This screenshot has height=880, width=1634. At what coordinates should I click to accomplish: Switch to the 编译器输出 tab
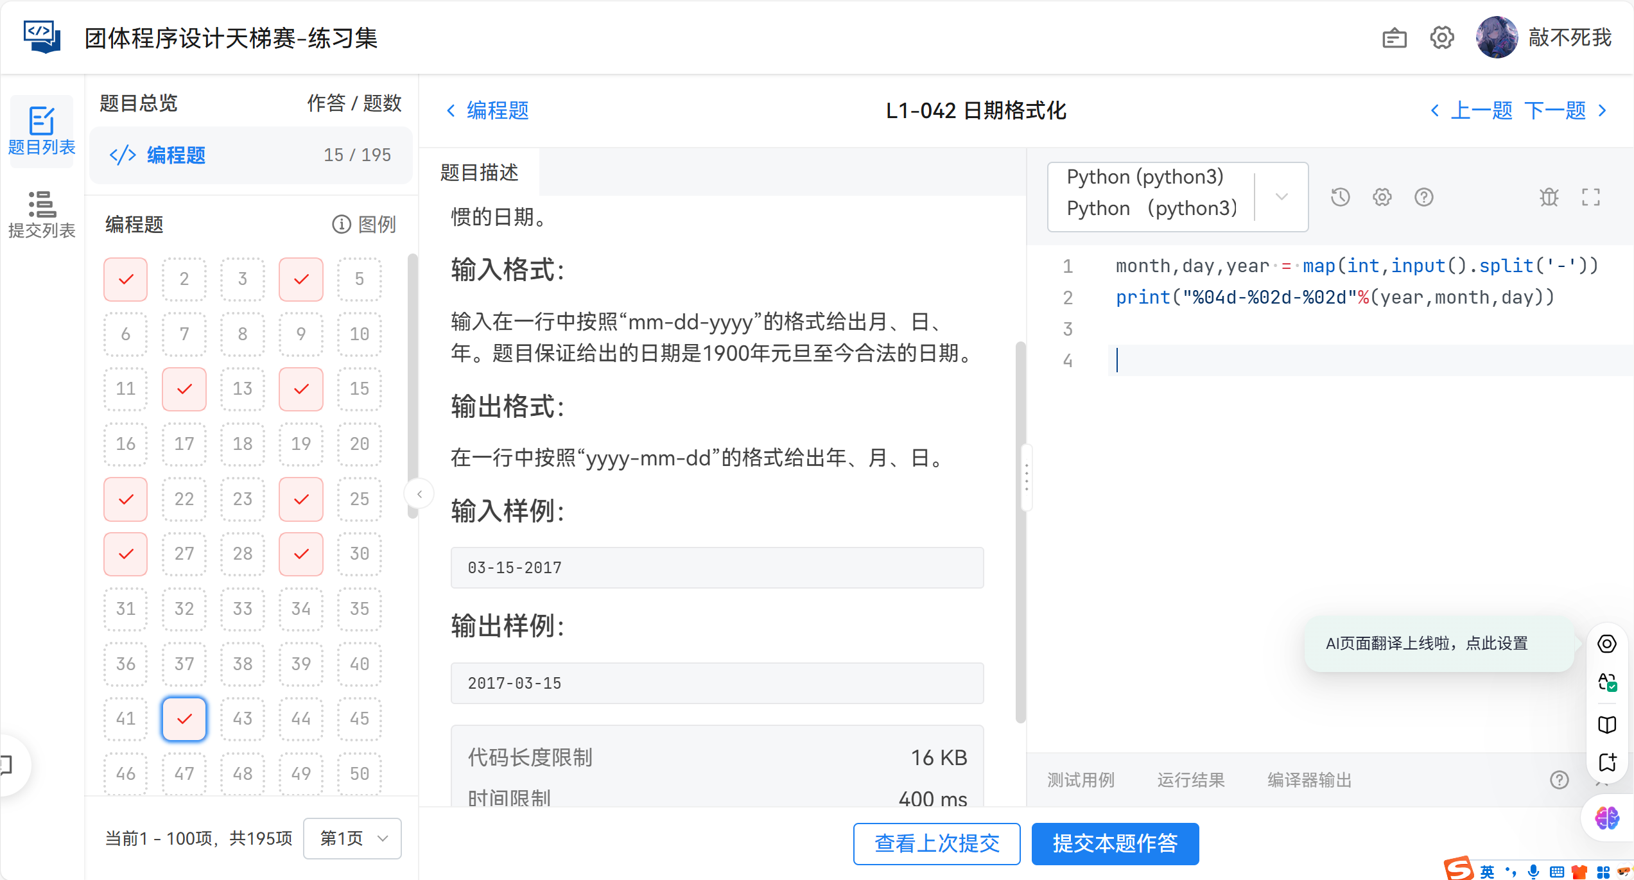(x=1310, y=779)
